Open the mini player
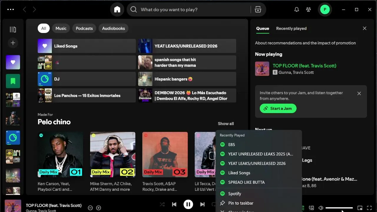This screenshot has height=212, width=377. 360,208
